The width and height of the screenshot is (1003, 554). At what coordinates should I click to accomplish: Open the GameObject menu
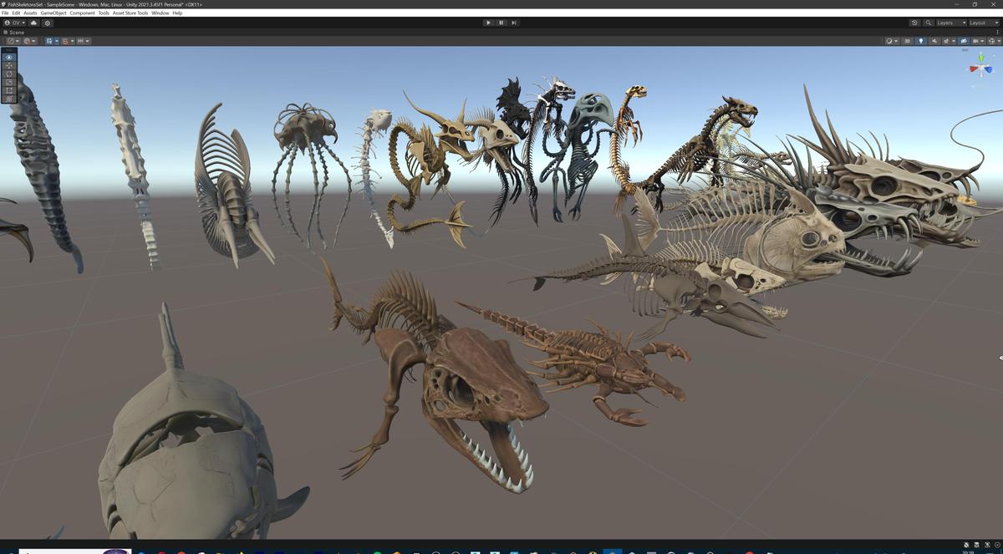click(53, 13)
